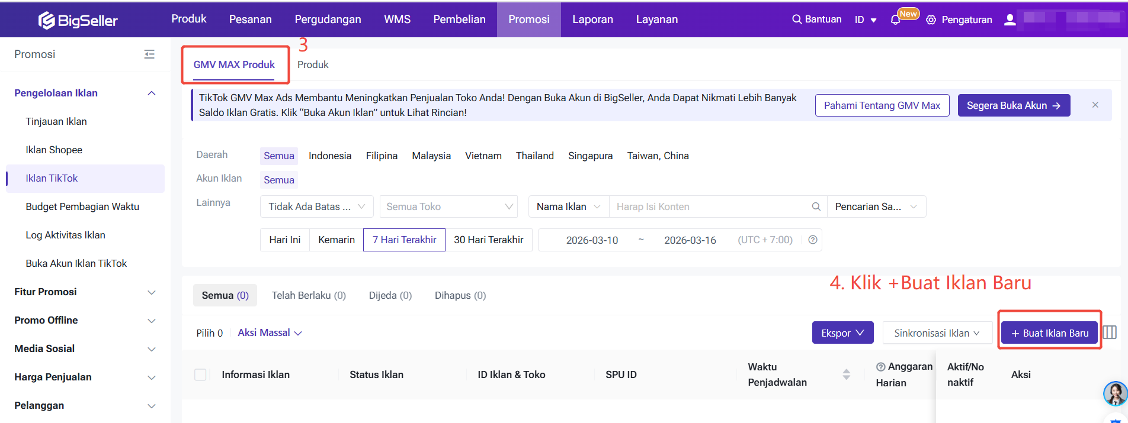
Task: Click the BigSeller logo icon
Action: [x=47, y=21]
